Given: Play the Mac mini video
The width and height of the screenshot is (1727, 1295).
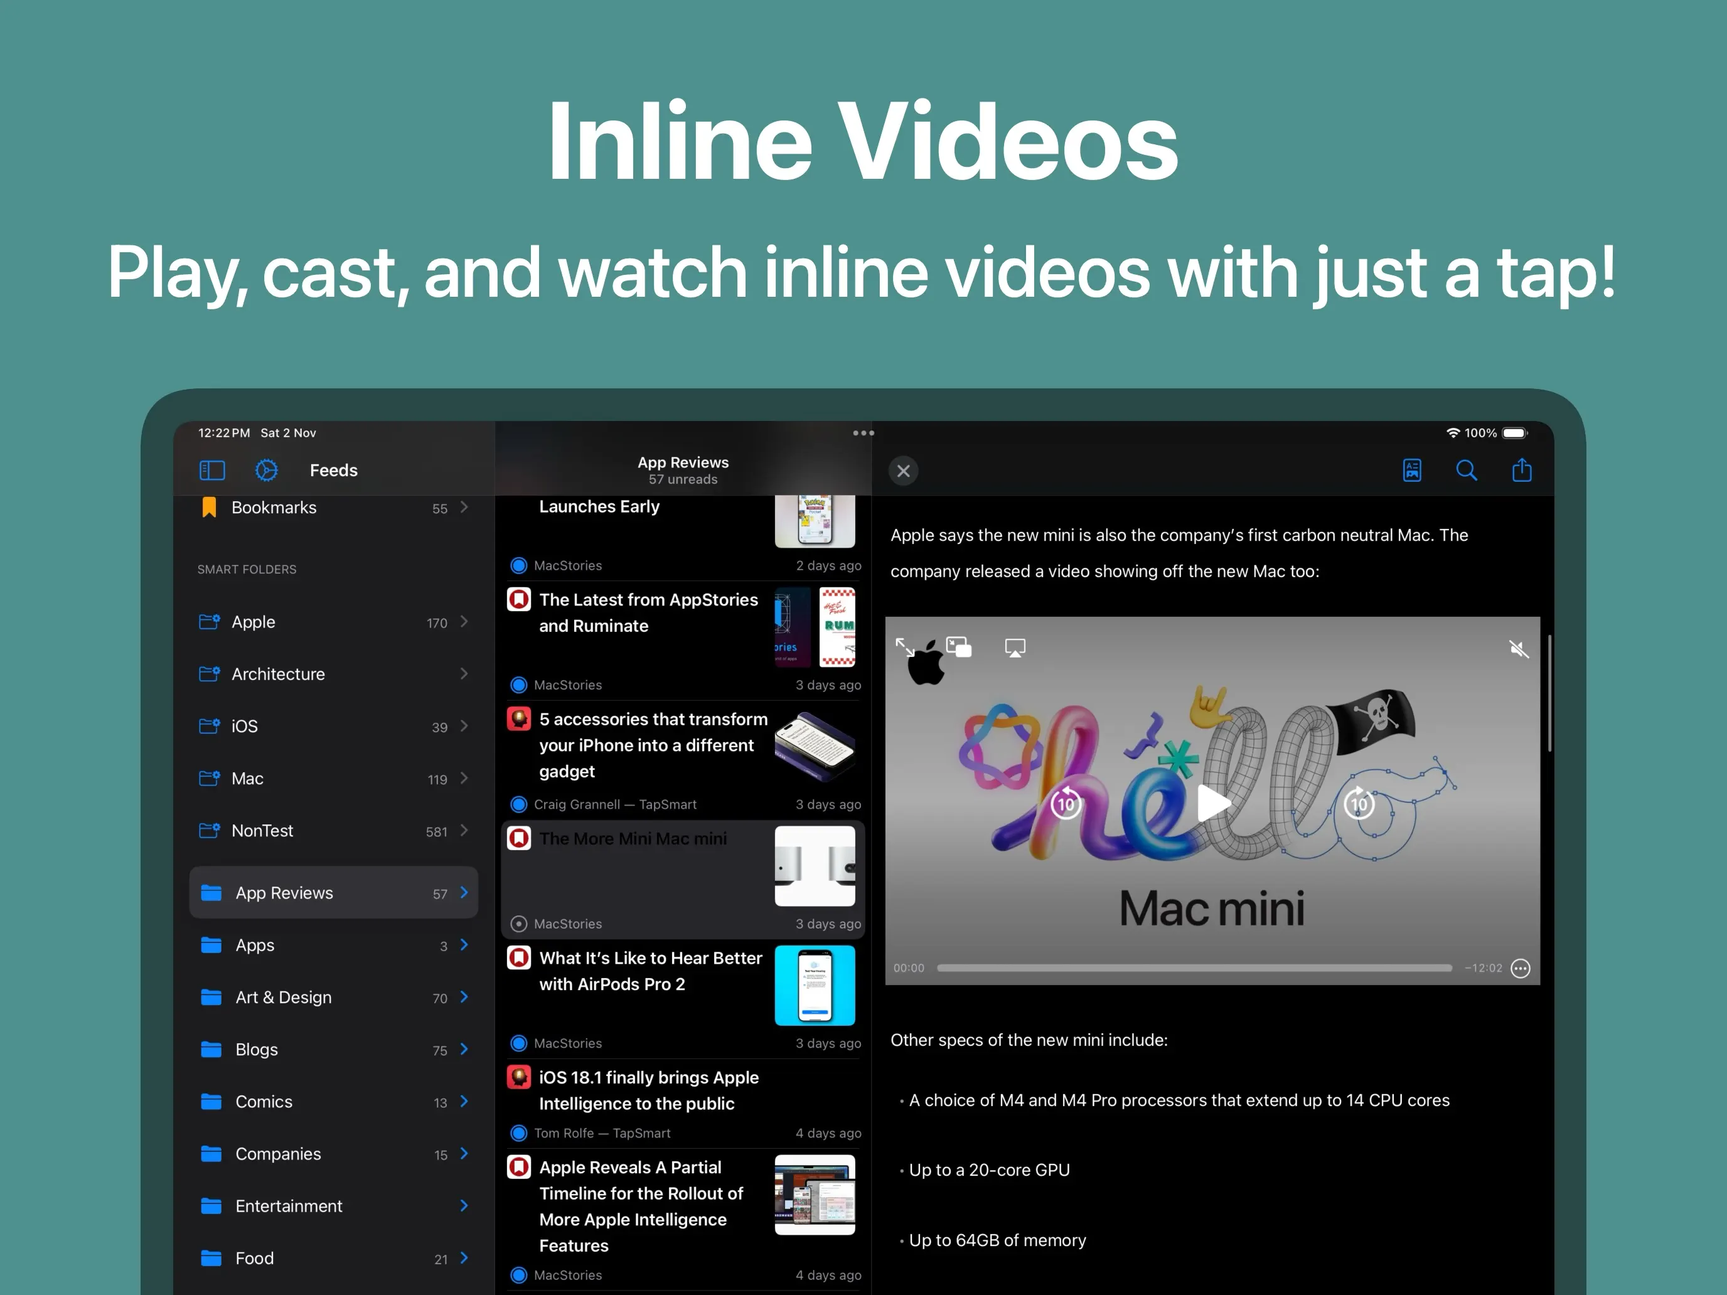Looking at the screenshot, I should coord(1212,802).
